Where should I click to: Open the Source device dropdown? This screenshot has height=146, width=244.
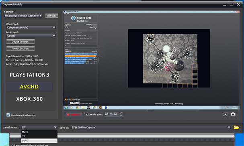[x=23, y=16]
